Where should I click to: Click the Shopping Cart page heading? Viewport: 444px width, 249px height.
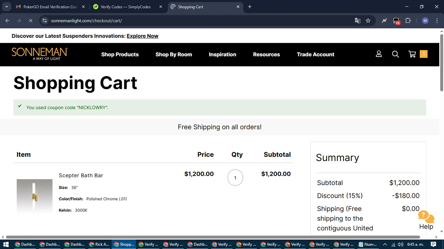pos(75,83)
